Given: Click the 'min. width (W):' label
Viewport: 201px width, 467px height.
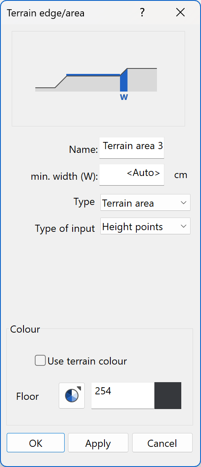Looking at the screenshot, I should pyautogui.click(x=64, y=177).
